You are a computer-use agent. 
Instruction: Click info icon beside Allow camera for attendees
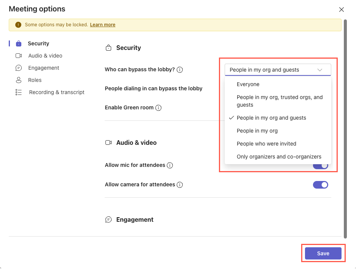click(x=180, y=185)
